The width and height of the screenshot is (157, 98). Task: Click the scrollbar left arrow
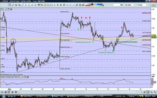point(19,92)
